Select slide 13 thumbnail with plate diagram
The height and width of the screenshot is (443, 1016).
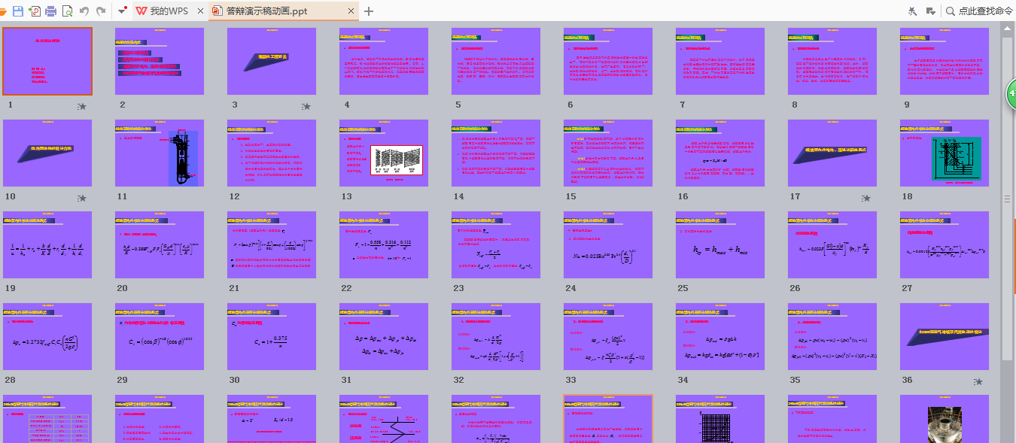coord(384,153)
